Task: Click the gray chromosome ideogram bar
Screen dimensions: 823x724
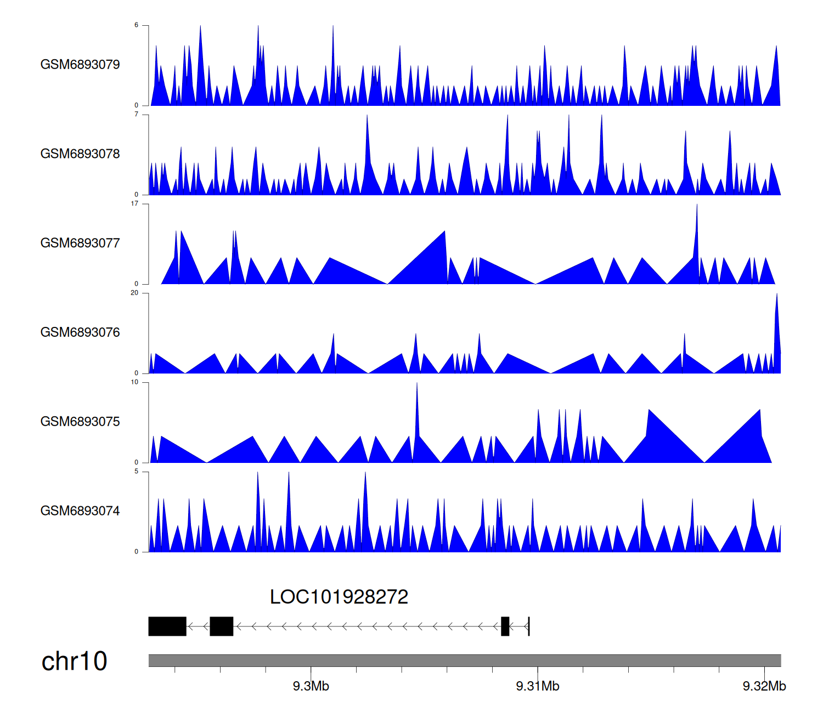Action: coord(464,660)
